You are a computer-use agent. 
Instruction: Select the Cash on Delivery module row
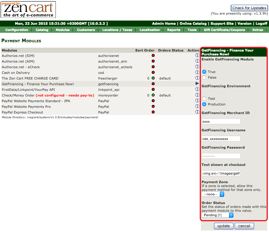[x=100, y=73]
